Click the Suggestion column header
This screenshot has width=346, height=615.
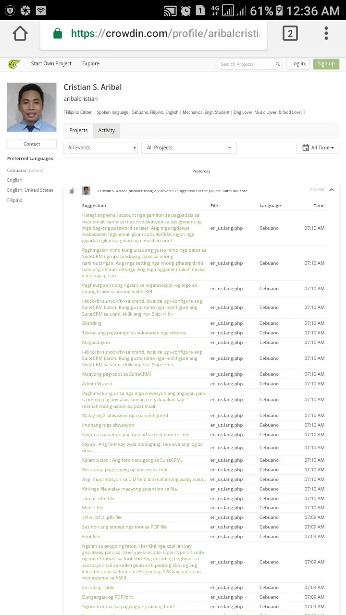(x=94, y=205)
